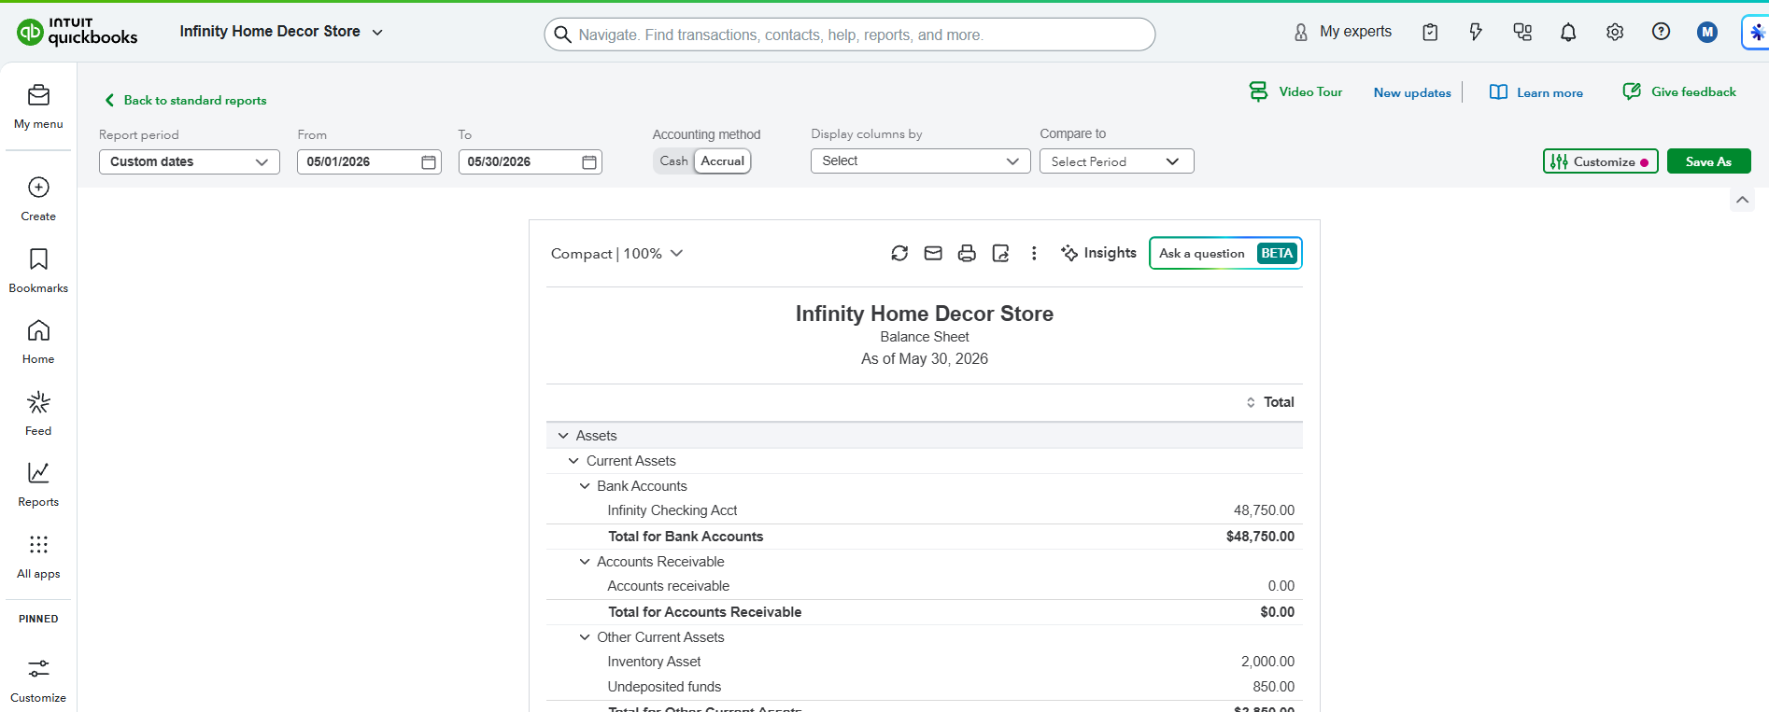The height and width of the screenshot is (712, 1769).
Task: Open From date calendar picker
Action: tap(429, 162)
